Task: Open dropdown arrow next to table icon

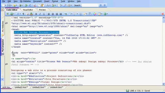Action: pyautogui.click(x=72, y=14)
